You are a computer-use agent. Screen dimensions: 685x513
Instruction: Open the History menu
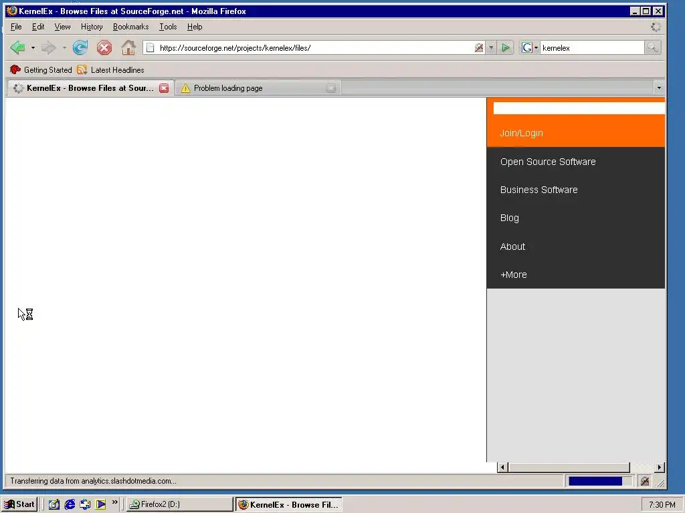pos(92,27)
